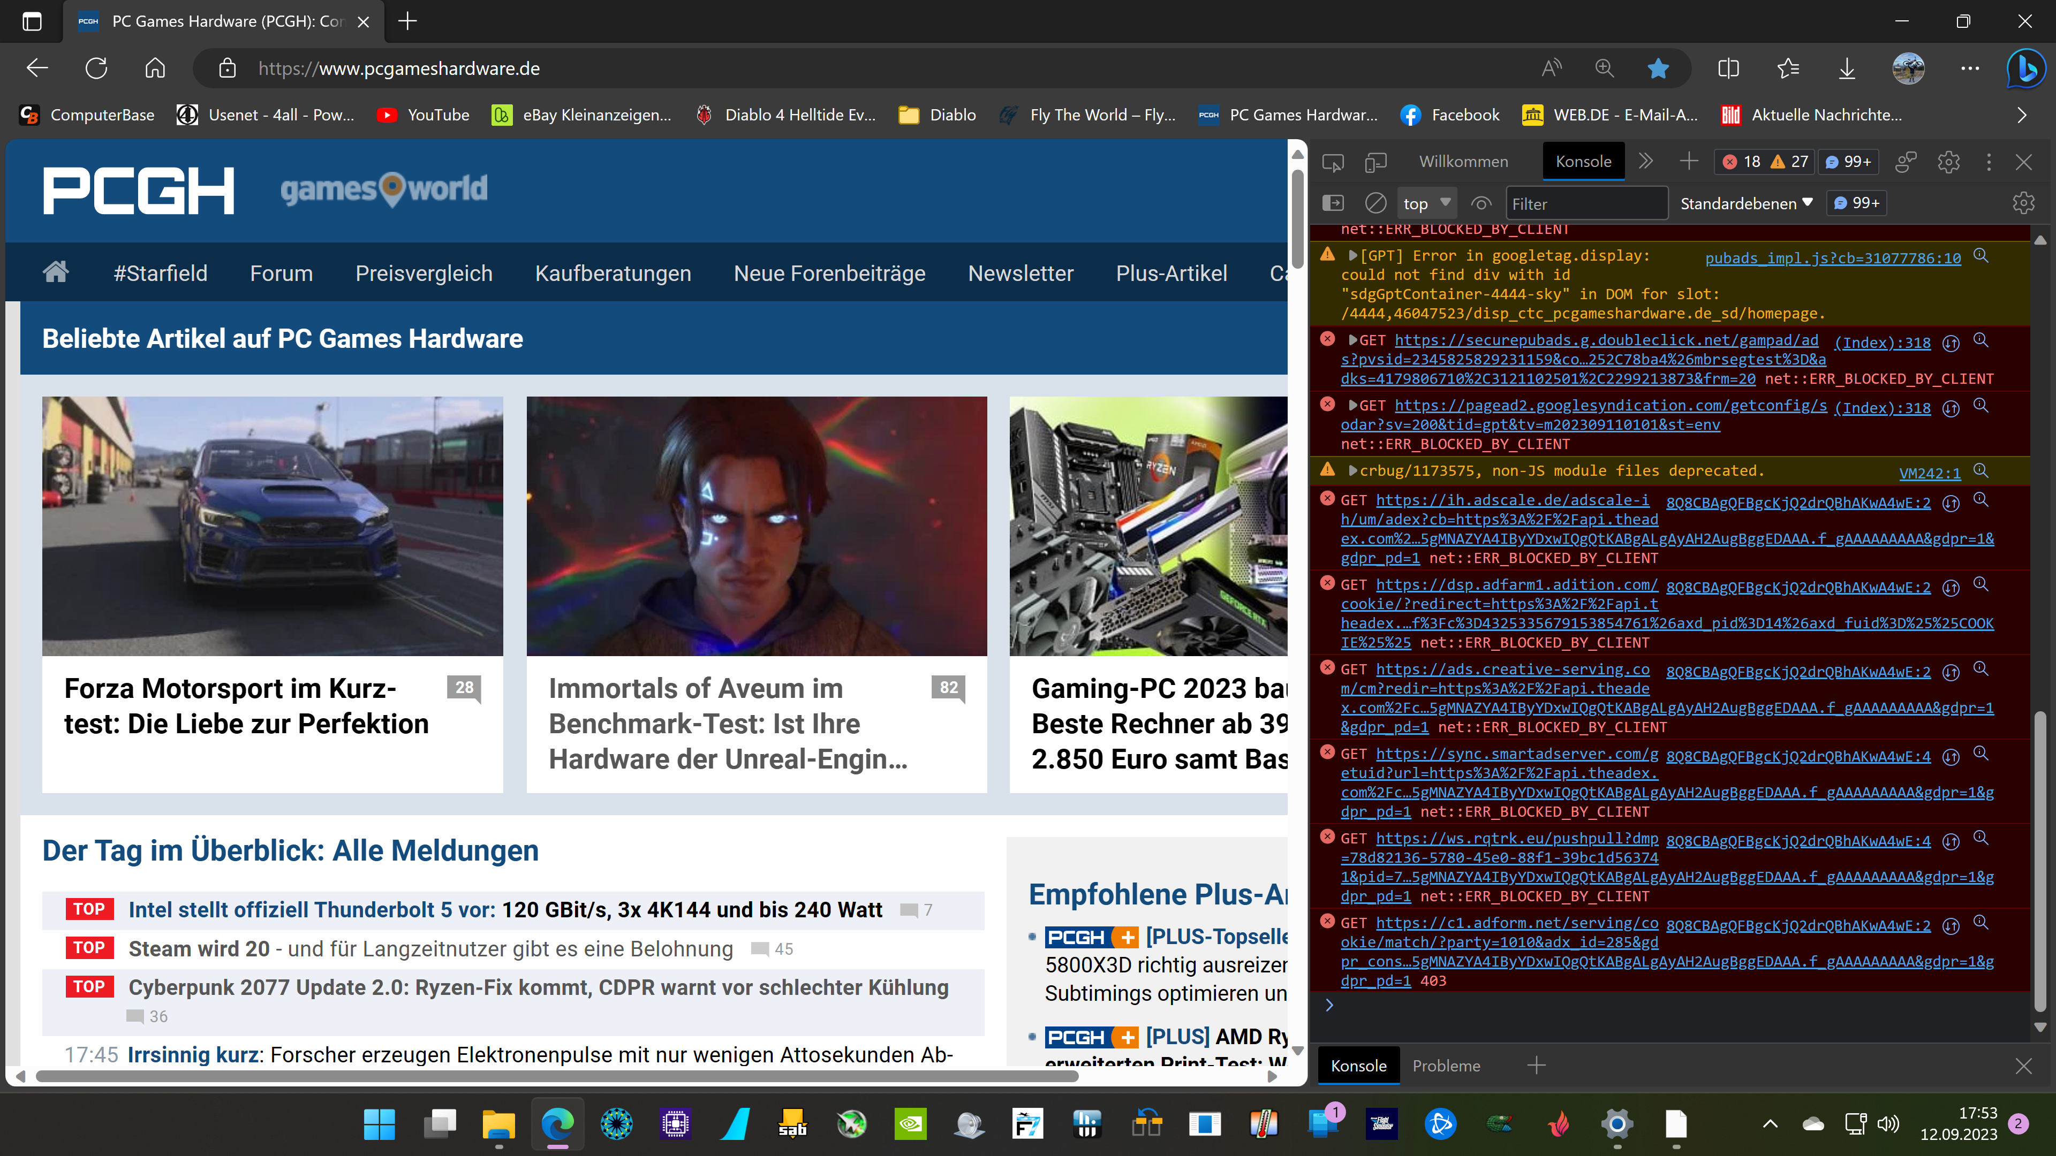The image size is (2056, 1156).
Task: Open live expression eye icon
Action: [x=1480, y=203]
